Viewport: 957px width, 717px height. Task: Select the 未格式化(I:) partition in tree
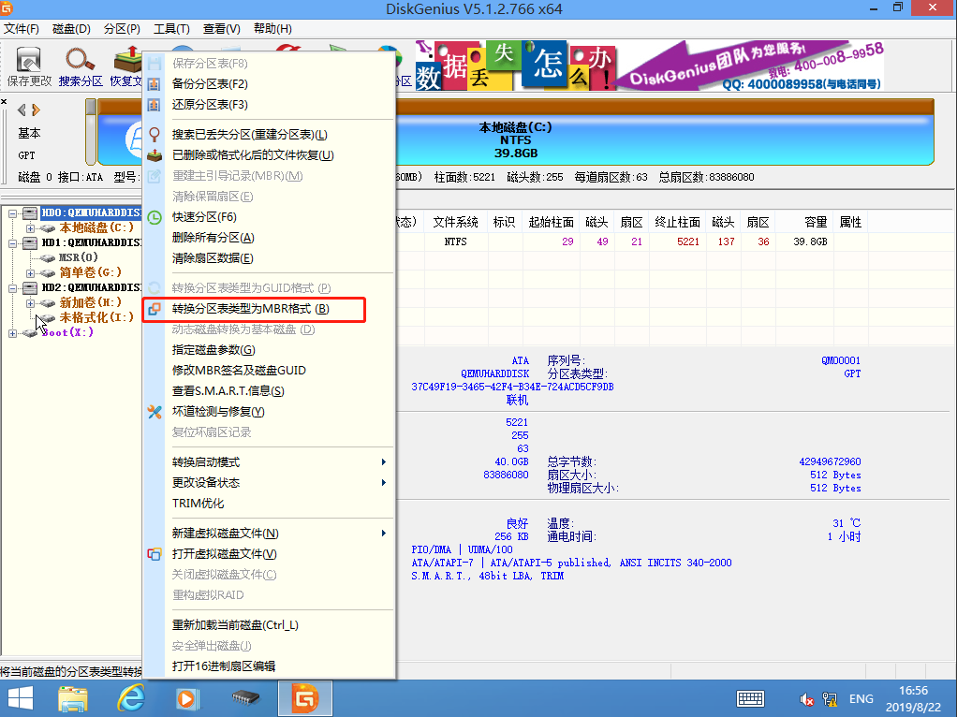[96, 317]
